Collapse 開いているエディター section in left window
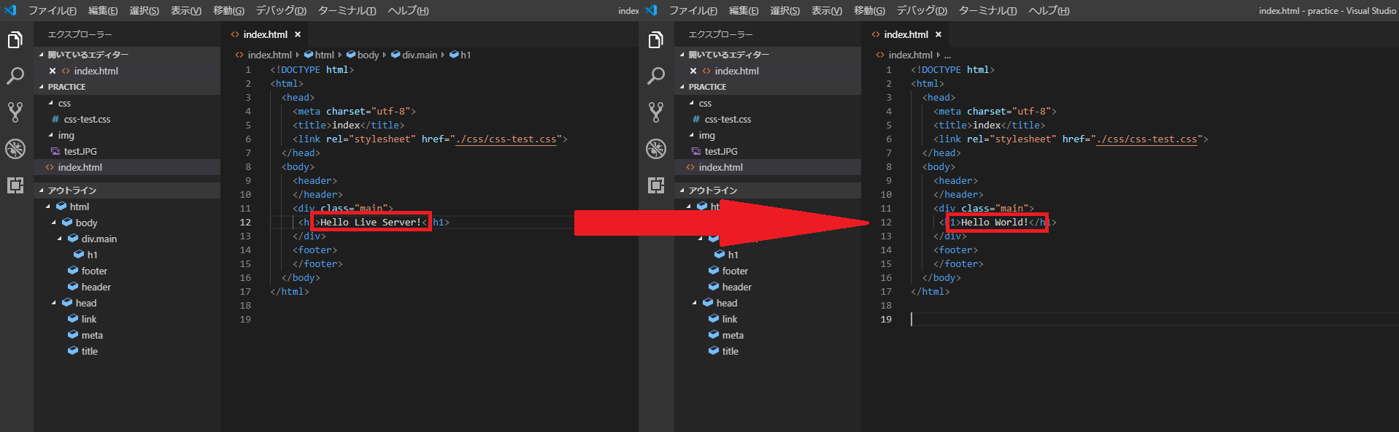The height and width of the screenshot is (432, 1399). tap(41, 55)
